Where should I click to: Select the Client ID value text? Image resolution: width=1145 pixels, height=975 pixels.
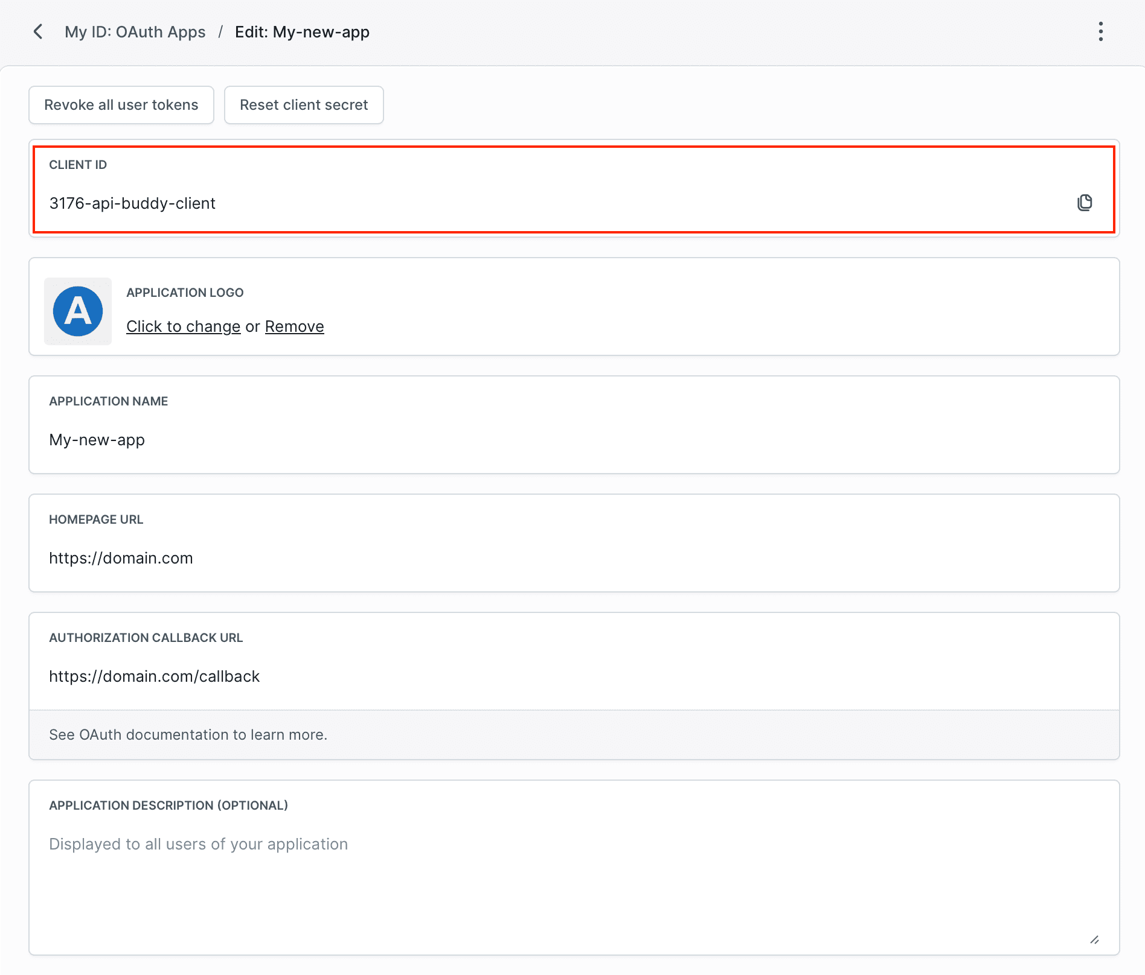(x=133, y=203)
